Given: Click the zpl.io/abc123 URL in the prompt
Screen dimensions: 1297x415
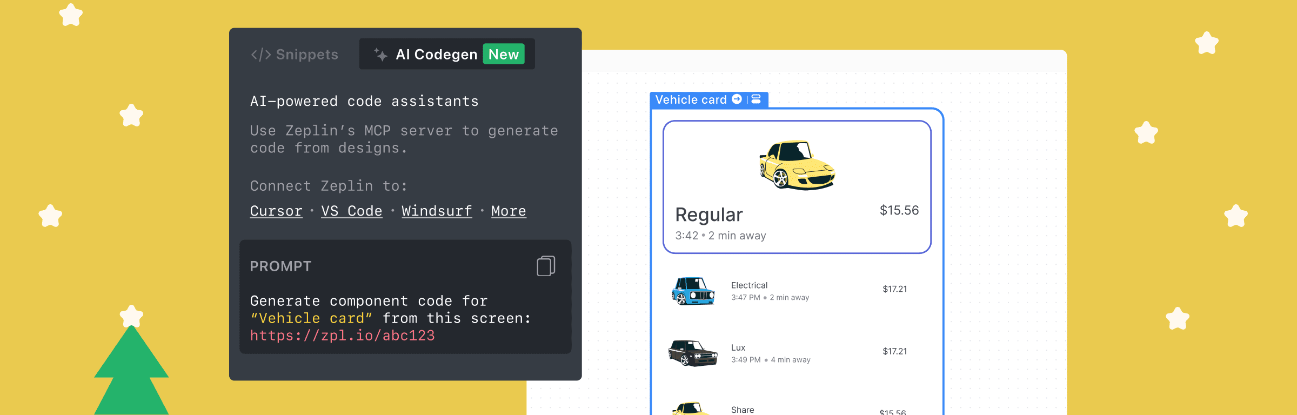Looking at the screenshot, I should pos(342,336).
